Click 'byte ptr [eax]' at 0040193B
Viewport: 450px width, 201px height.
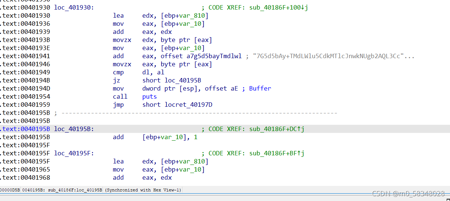[x=186, y=40]
